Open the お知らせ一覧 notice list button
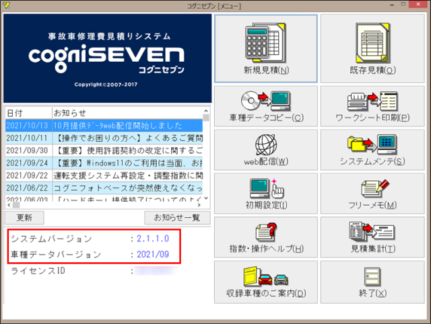431x324 pixels. [x=177, y=218]
